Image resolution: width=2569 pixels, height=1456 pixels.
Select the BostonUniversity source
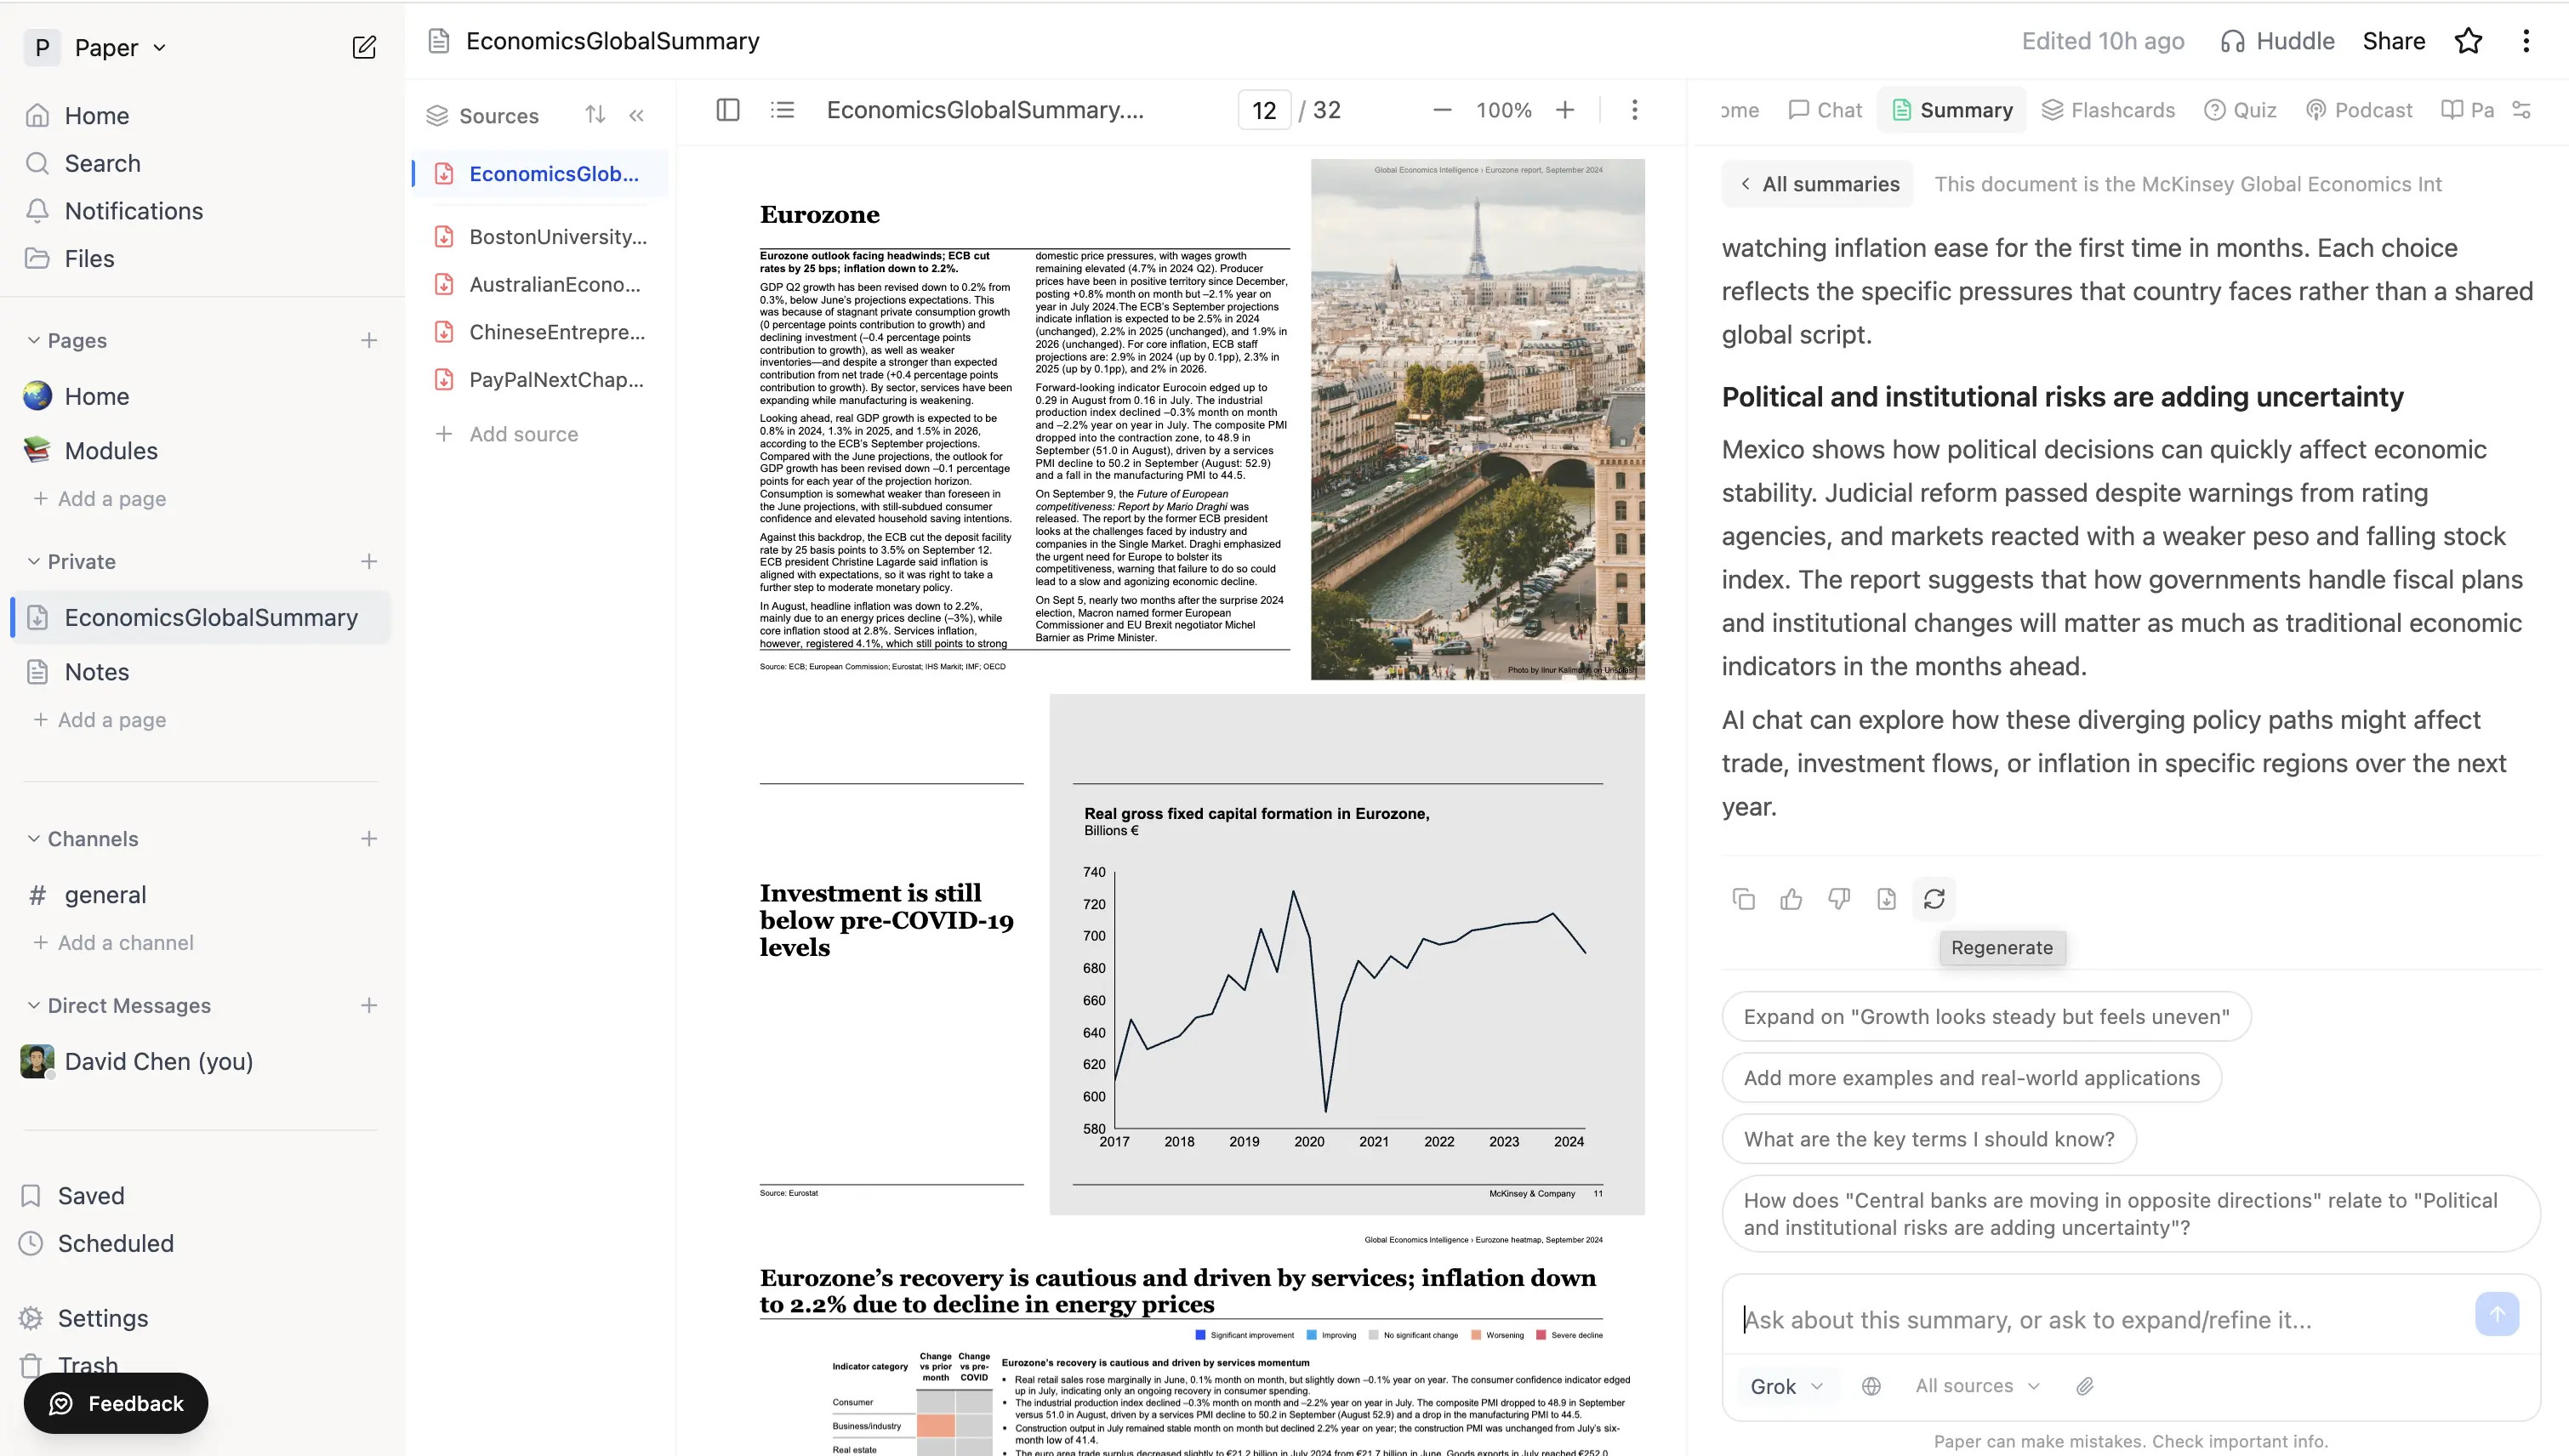(x=542, y=237)
